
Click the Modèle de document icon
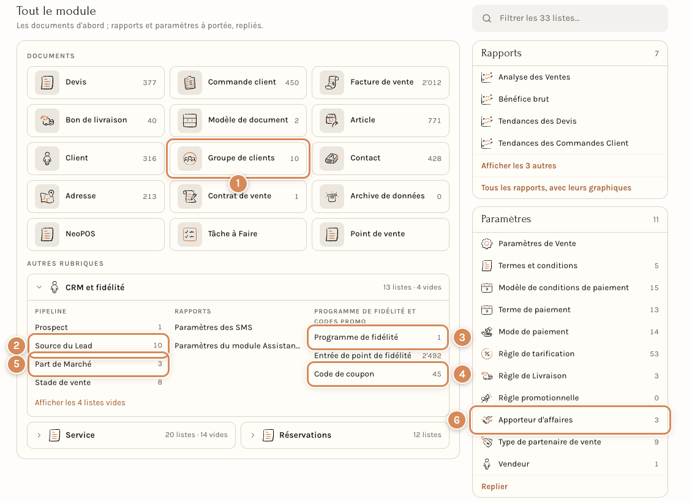(190, 121)
